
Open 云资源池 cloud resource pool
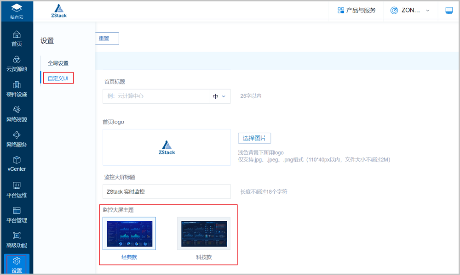coord(17,64)
